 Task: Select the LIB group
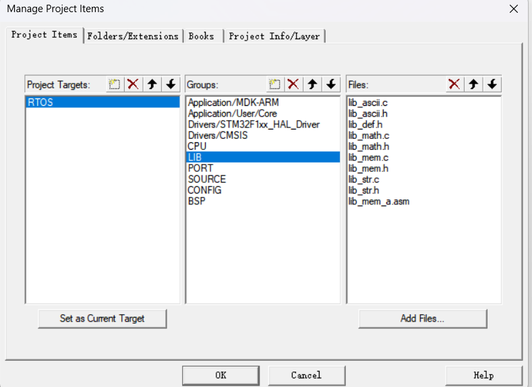point(263,157)
